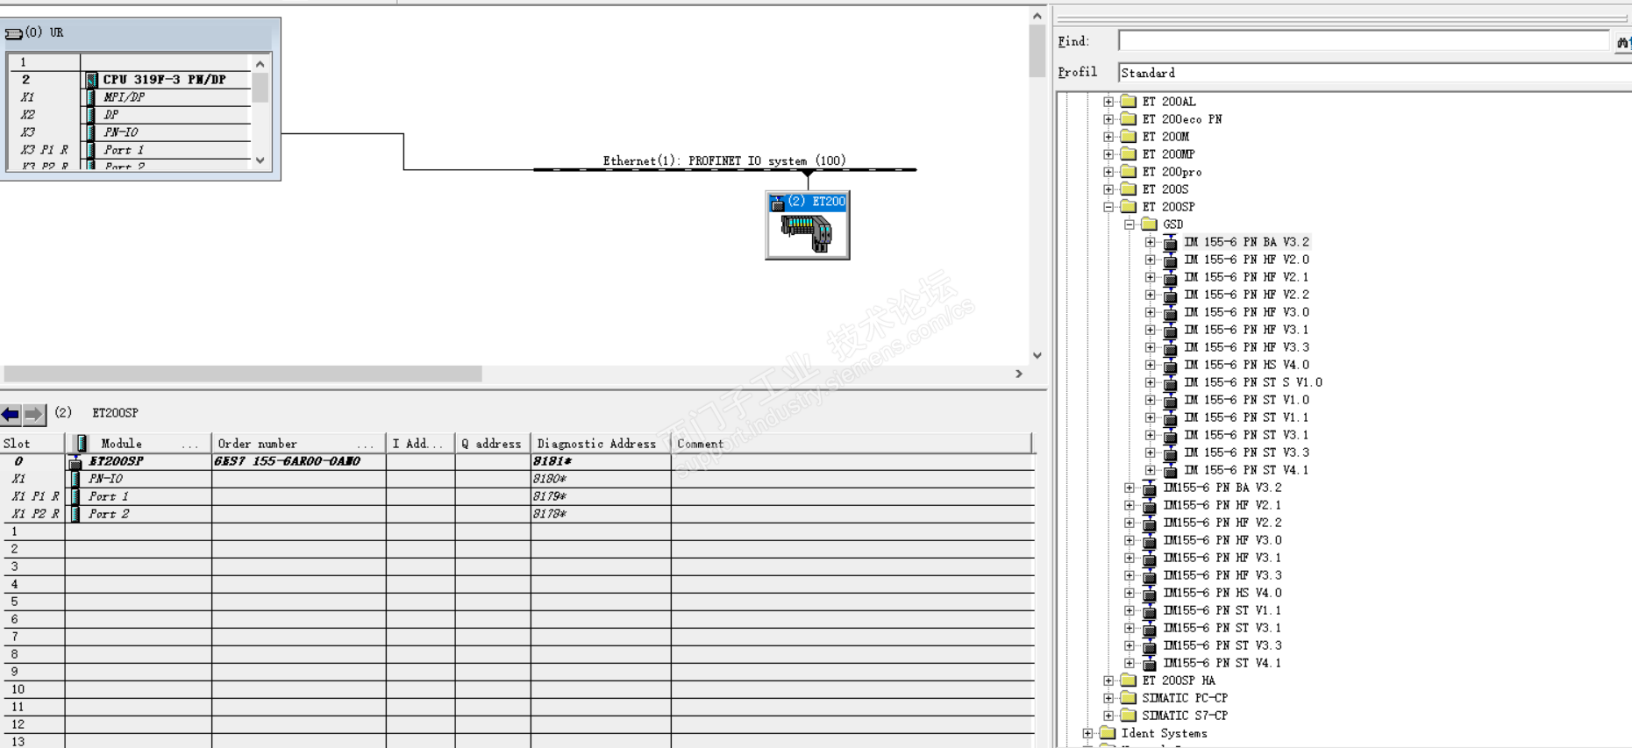This screenshot has height=748, width=1632.
Task: Expand the ET 200SP HA folder
Action: (x=1108, y=680)
